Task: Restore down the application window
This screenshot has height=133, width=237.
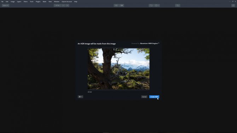Action: [233, 1]
